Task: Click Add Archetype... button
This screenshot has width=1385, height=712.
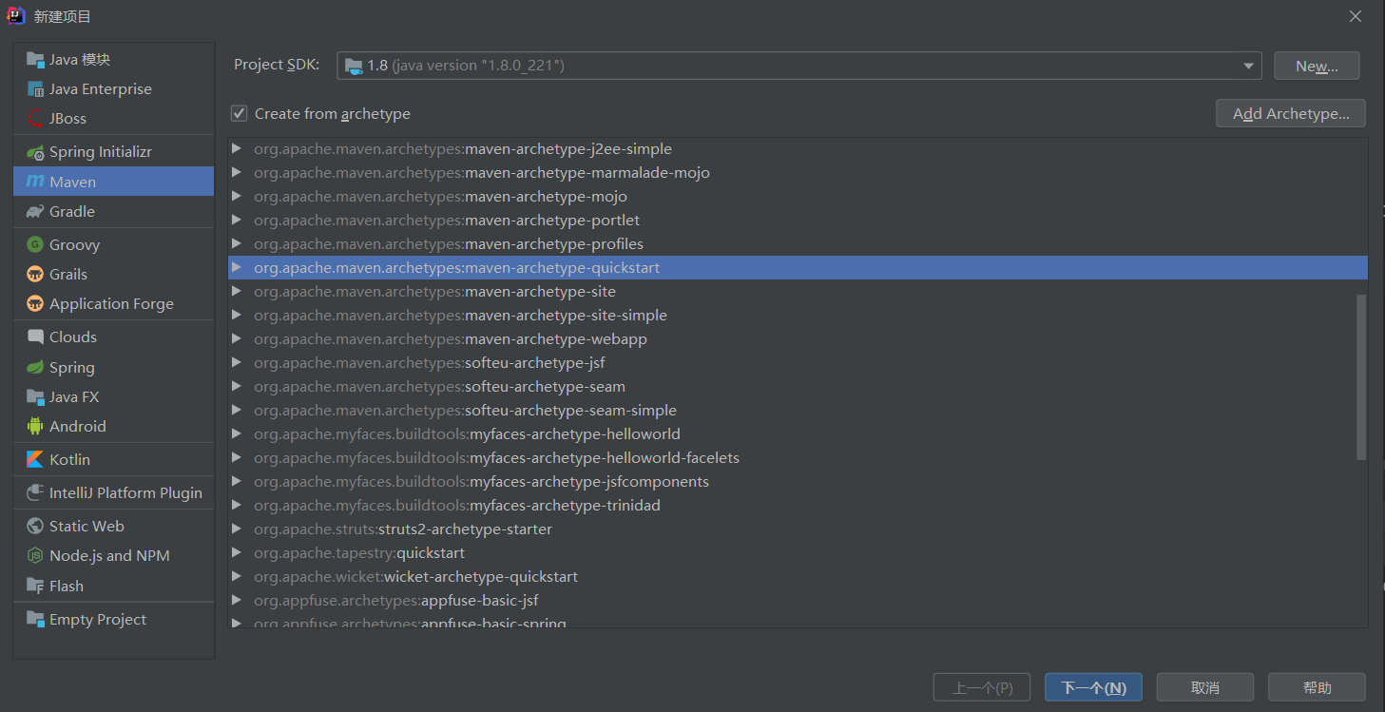Action: coord(1291,113)
